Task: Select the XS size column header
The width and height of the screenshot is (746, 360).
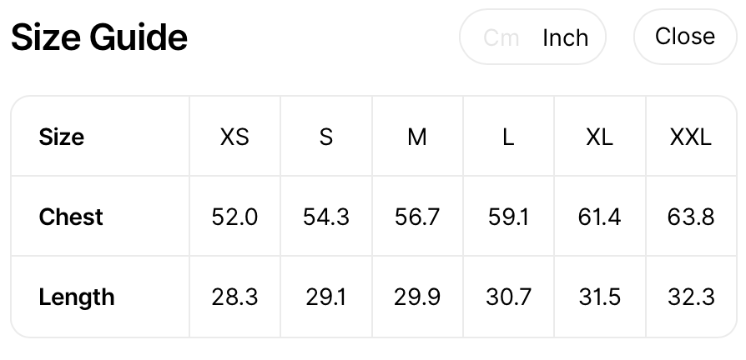Action: pyautogui.click(x=234, y=137)
